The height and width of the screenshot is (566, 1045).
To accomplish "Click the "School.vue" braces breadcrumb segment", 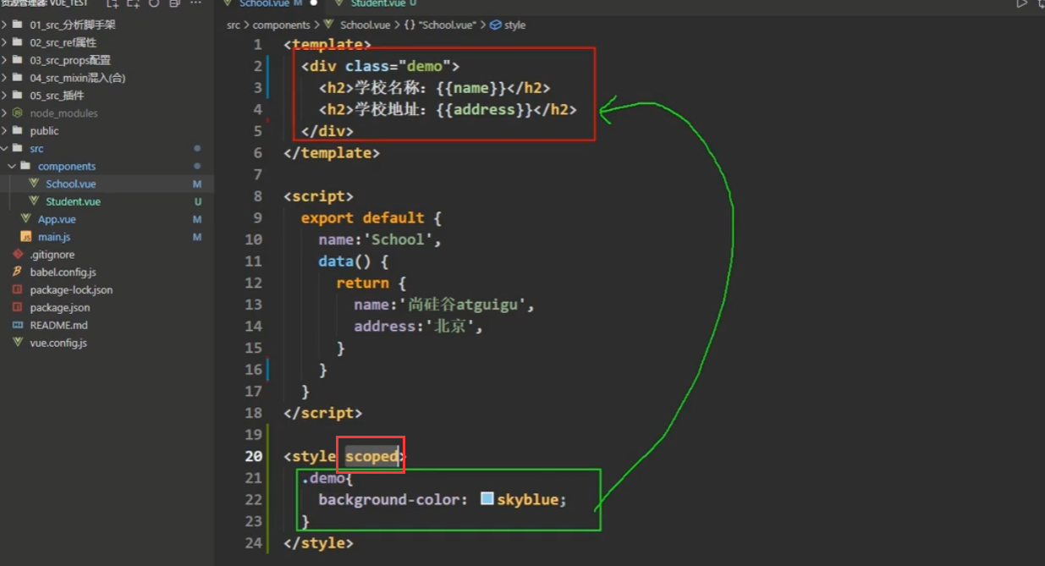I will point(442,25).
